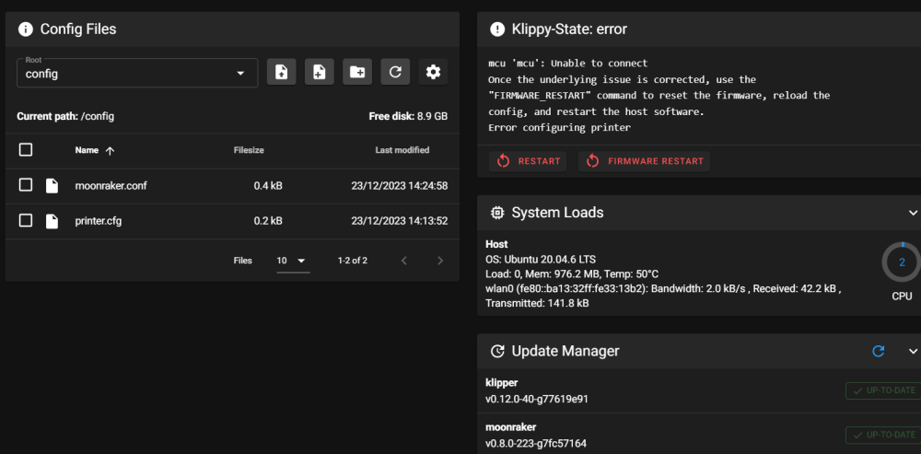Click the create new file icon

pos(319,72)
